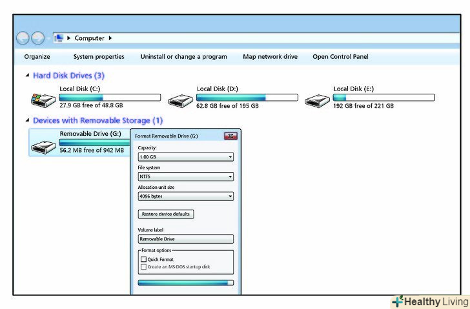Expand the Allocation unit size dropdown
Viewport: 470px width, 309px height.
[x=185, y=197]
